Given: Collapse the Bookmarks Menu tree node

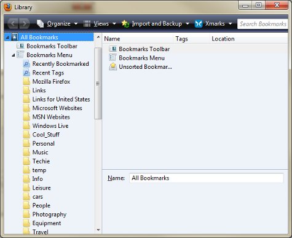Looking at the screenshot, I should (x=14, y=55).
